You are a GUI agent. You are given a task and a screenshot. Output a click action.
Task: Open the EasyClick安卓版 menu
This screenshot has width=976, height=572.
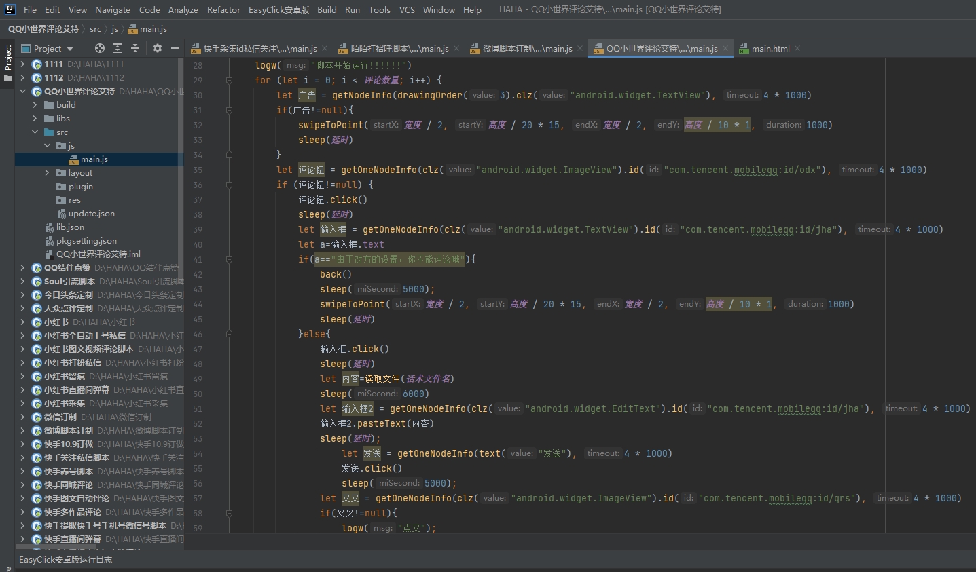point(278,9)
